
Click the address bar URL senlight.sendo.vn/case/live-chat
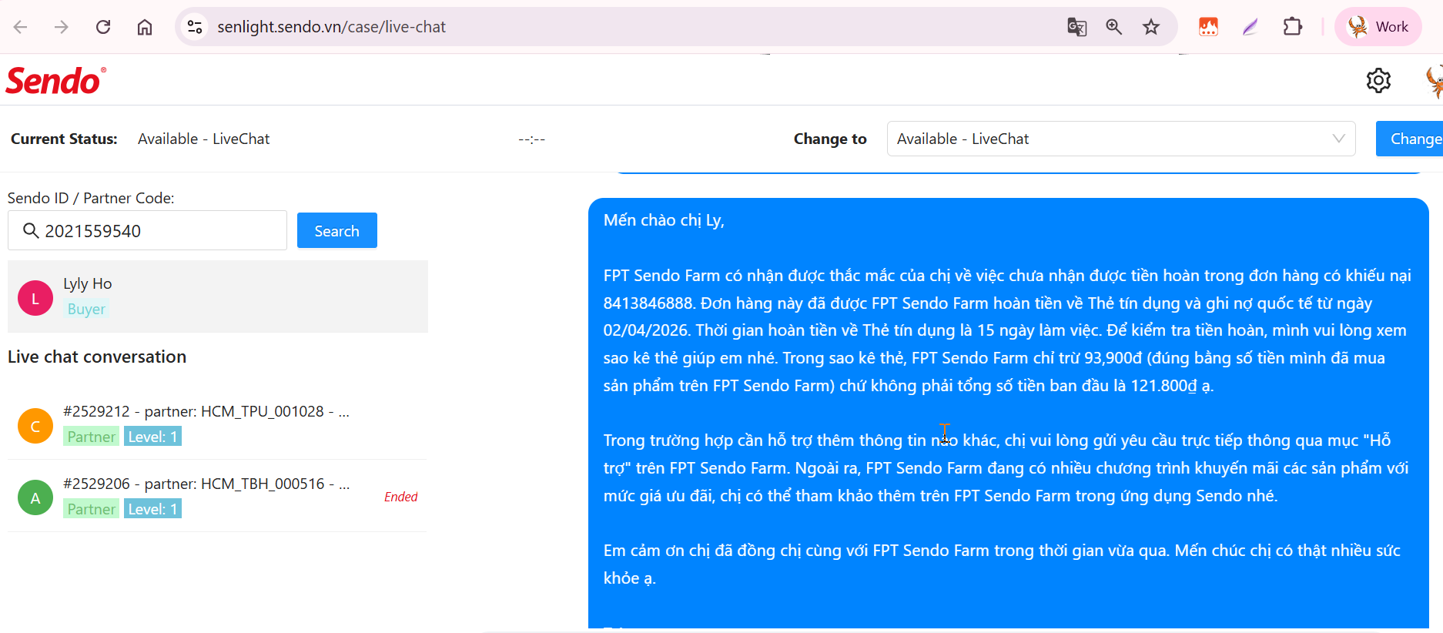click(331, 27)
